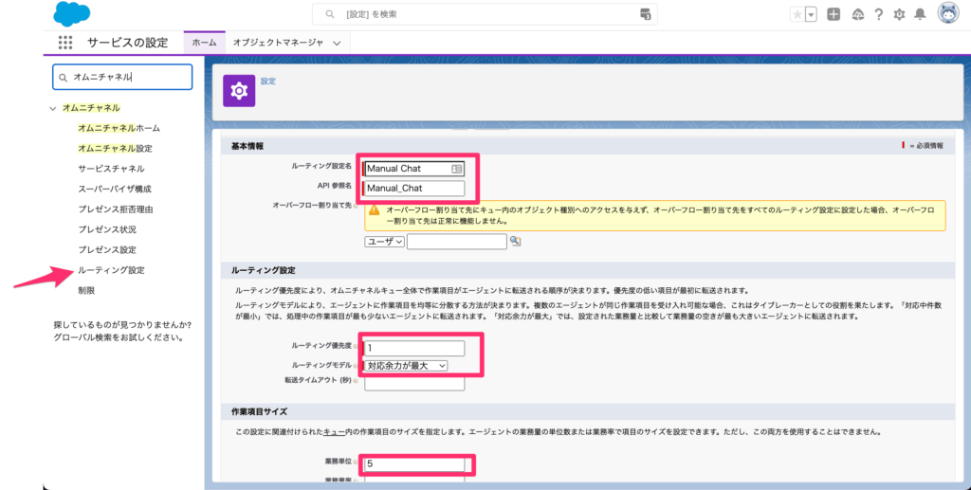Click the 業務単位 field containing 5
Viewport: 971px width, 490px height.
coord(414,464)
